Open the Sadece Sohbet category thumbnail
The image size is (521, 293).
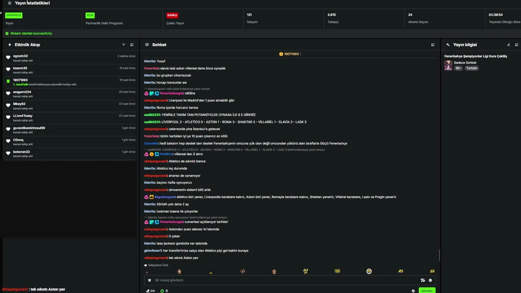[448, 66]
